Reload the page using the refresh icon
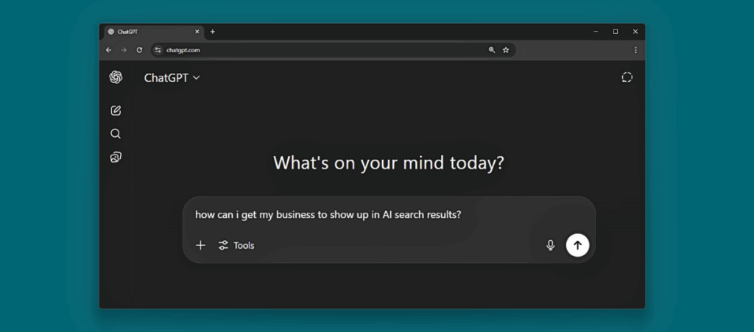Image resolution: width=754 pixels, height=332 pixels. (139, 50)
